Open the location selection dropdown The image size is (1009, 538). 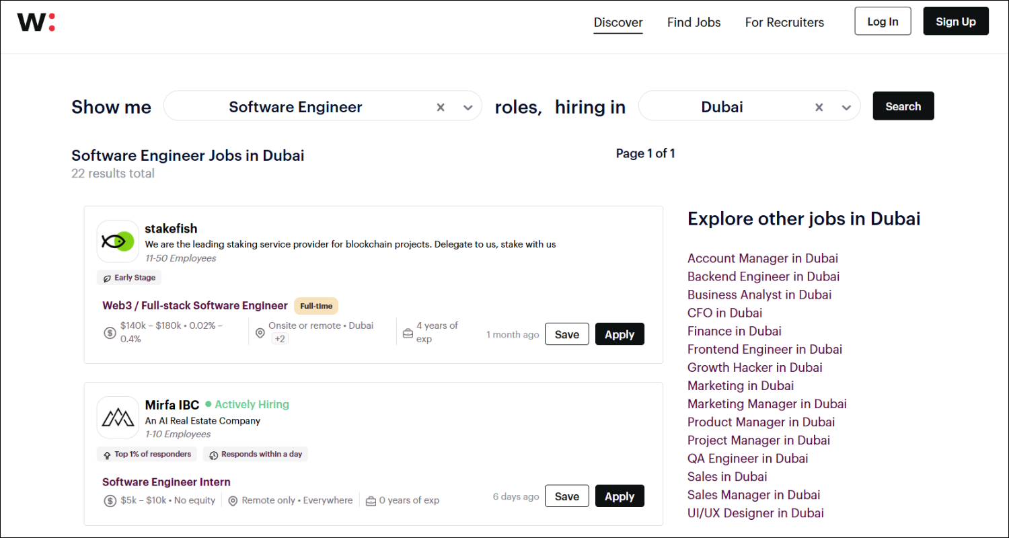click(x=846, y=106)
